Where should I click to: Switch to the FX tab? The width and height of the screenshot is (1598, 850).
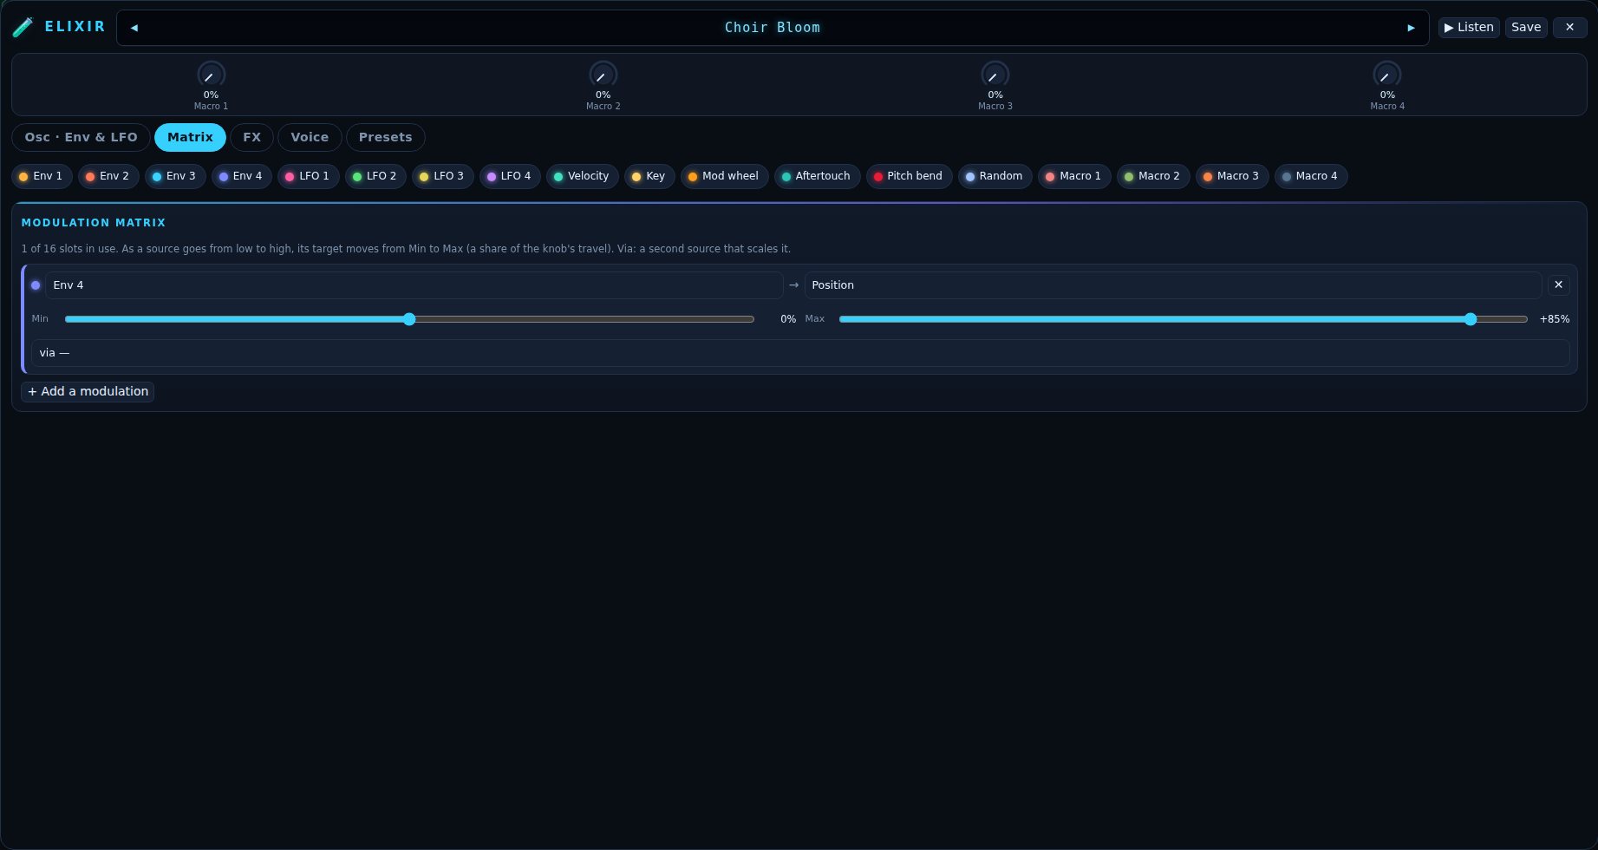251,137
